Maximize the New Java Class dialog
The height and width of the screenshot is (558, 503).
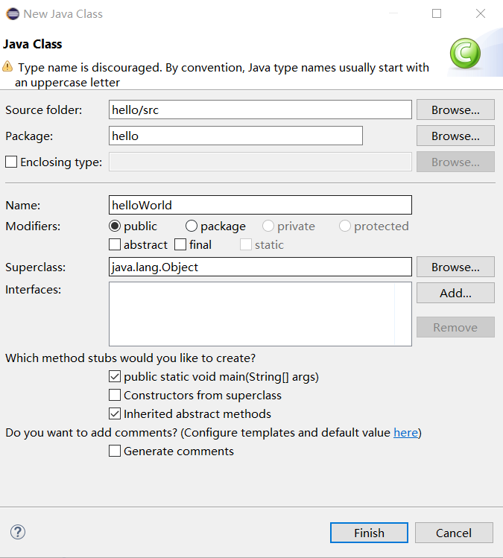[x=437, y=13]
